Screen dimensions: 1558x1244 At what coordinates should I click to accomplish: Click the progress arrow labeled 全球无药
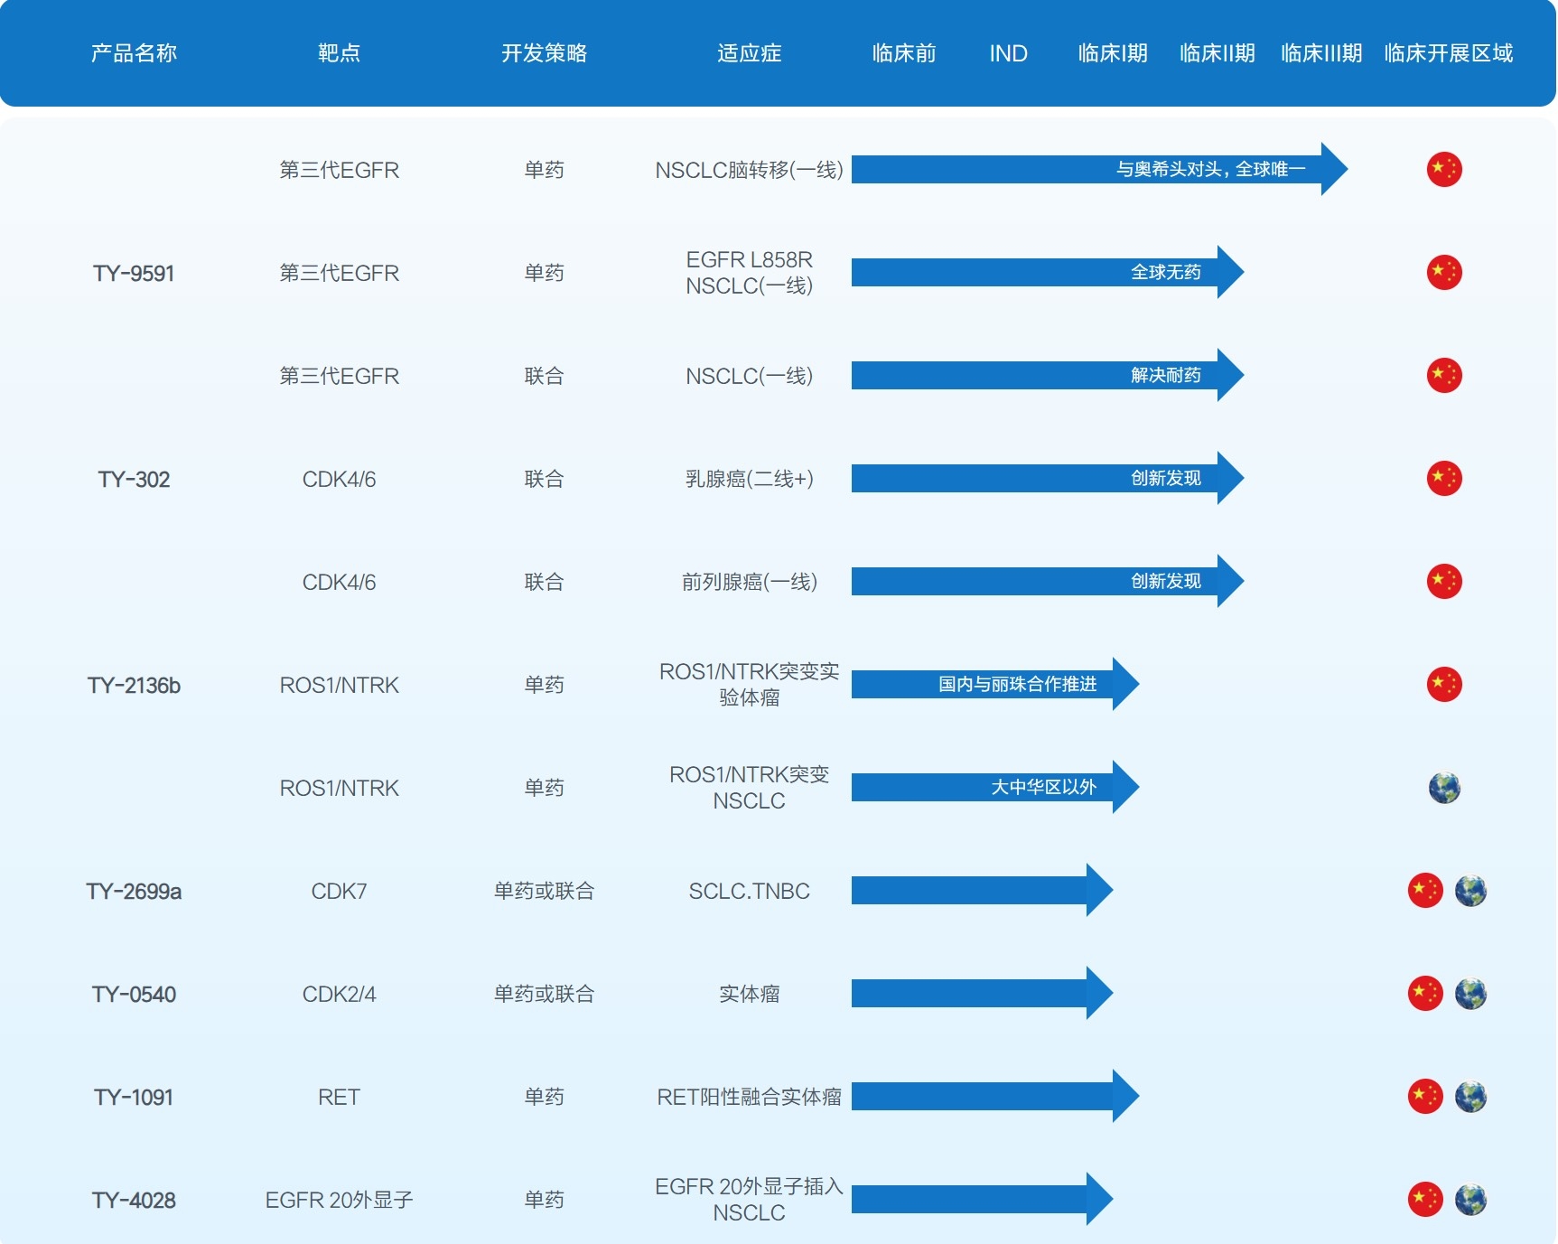tap(1048, 272)
